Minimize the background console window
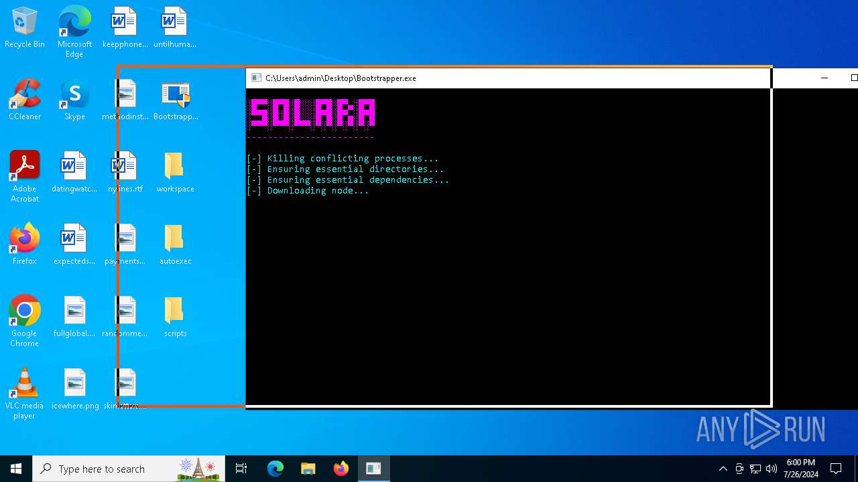 [824, 78]
